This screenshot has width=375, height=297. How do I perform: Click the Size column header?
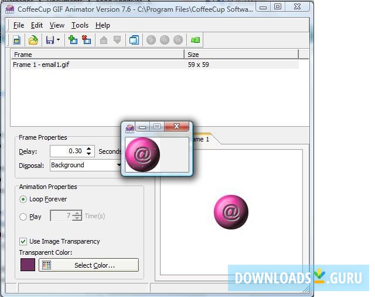point(241,55)
